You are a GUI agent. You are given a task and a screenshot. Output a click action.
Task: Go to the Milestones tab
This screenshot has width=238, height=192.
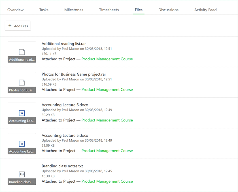tap(74, 10)
